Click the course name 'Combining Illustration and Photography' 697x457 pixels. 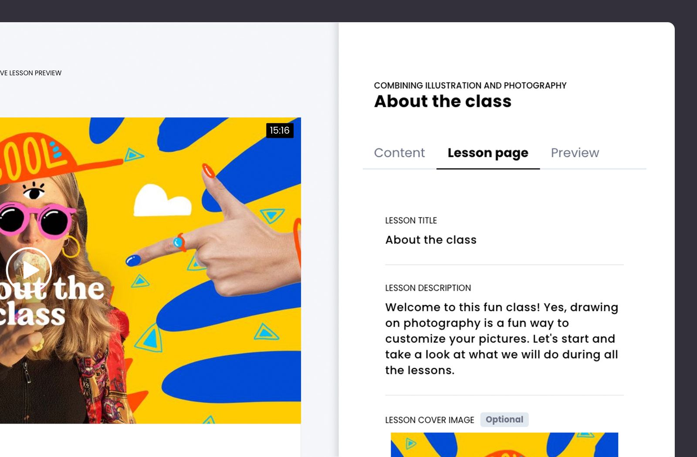(x=470, y=86)
